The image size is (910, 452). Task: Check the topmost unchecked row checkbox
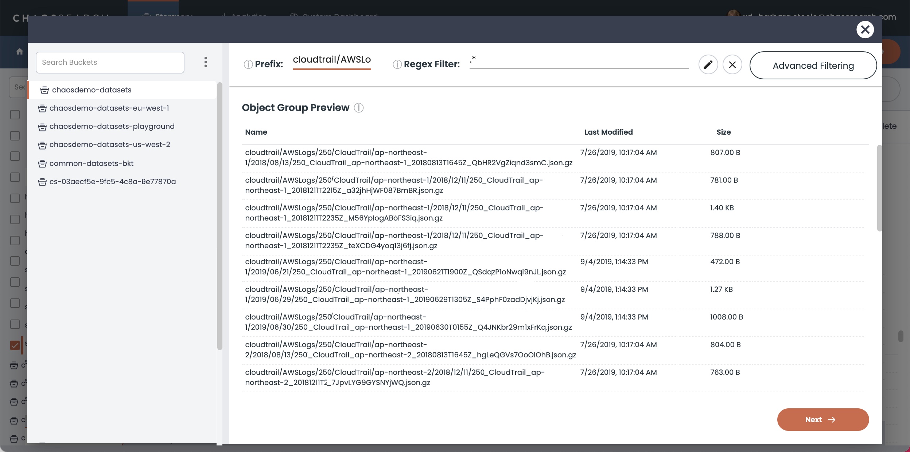point(15,115)
